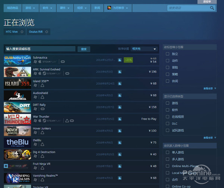Check the 在线视频 type checkbox
The width and height of the screenshot is (224, 188).
[x=167, y=117]
